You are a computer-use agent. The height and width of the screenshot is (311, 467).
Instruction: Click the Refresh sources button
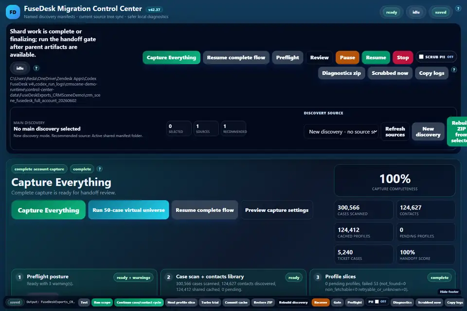[x=395, y=132]
